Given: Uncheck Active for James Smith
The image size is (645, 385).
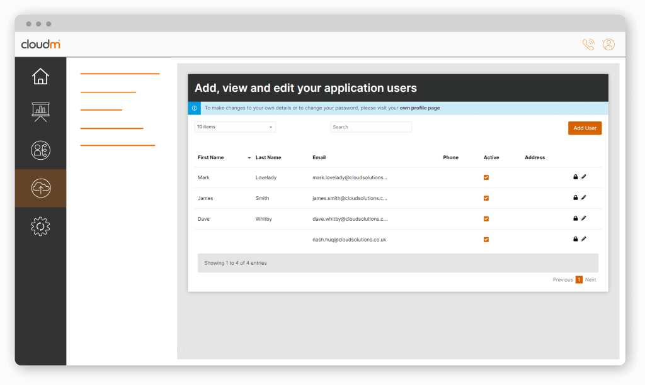Looking at the screenshot, I should [x=486, y=198].
